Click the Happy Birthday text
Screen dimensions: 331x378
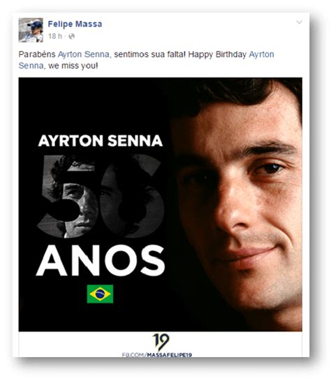(217, 54)
